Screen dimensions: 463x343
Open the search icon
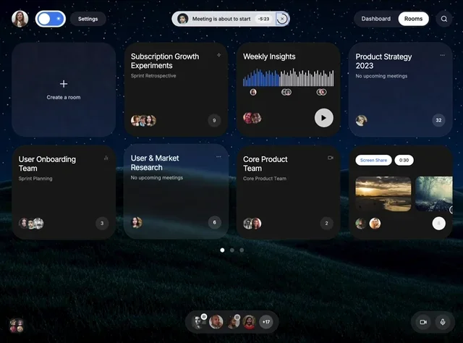[x=443, y=19]
